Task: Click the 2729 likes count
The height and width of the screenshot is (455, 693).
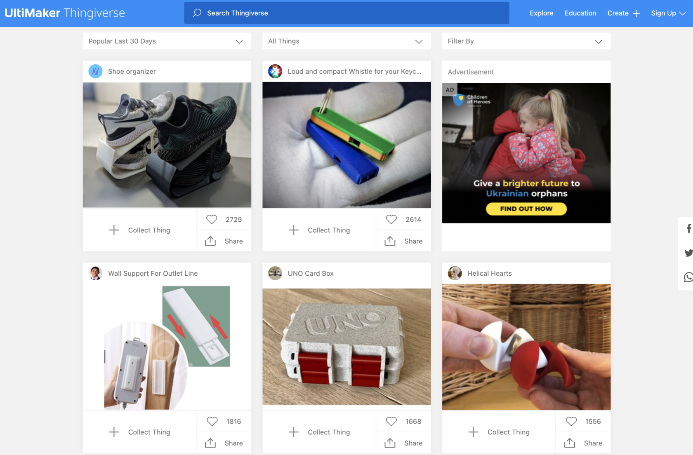Action: point(234,219)
